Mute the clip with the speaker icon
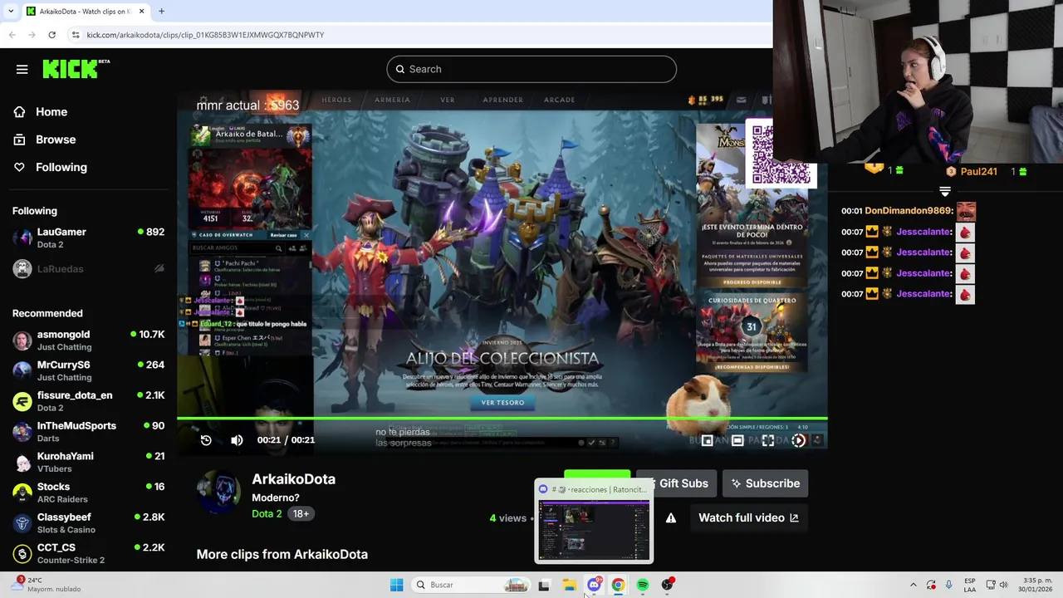Image resolution: width=1063 pixels, height=598 pixels. pos(237,440)
